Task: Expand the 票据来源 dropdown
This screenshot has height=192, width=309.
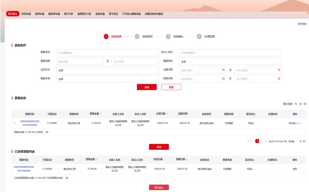Action: pyautogui.click(x=107, y=79)
